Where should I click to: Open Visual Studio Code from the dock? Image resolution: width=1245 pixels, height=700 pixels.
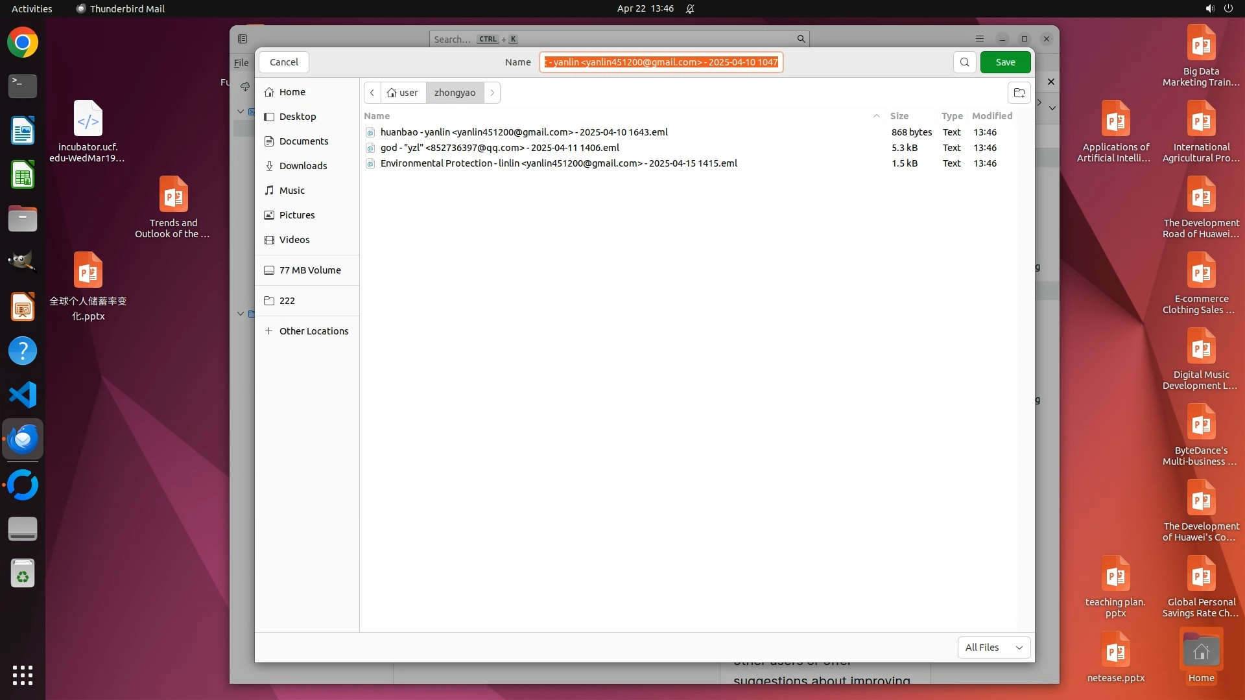click(x=23, y=395)
